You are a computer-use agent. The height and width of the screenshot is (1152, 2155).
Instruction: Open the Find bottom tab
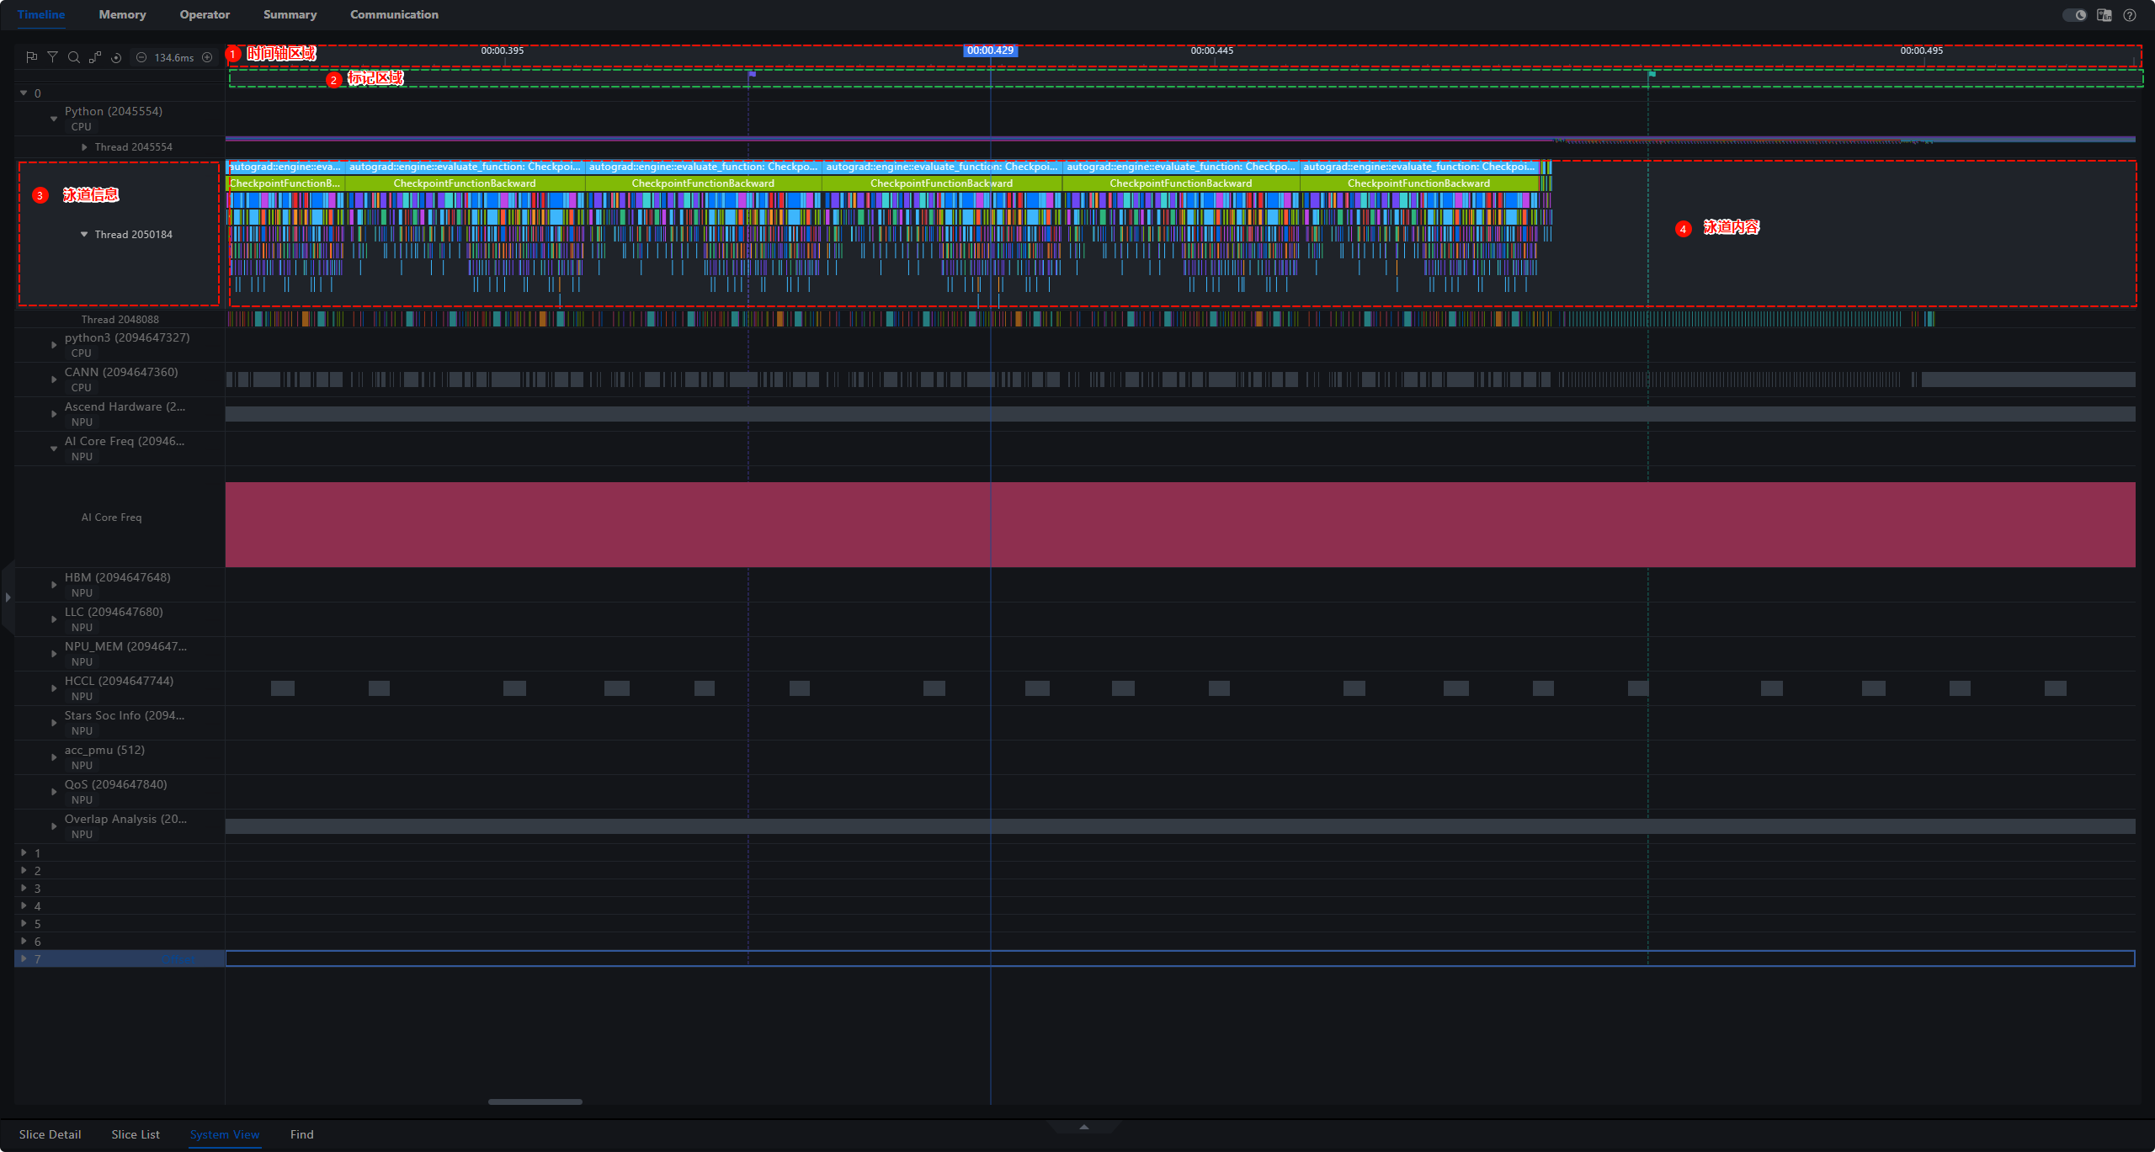(x=302, y=1134)
